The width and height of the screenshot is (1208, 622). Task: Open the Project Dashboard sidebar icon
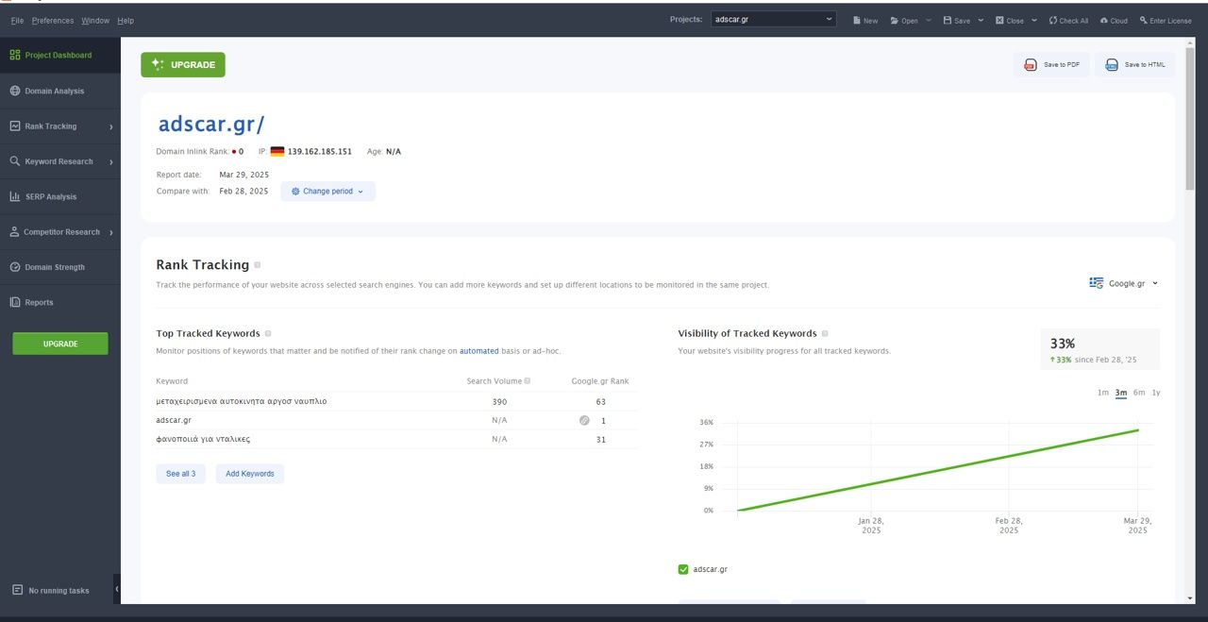15,55
